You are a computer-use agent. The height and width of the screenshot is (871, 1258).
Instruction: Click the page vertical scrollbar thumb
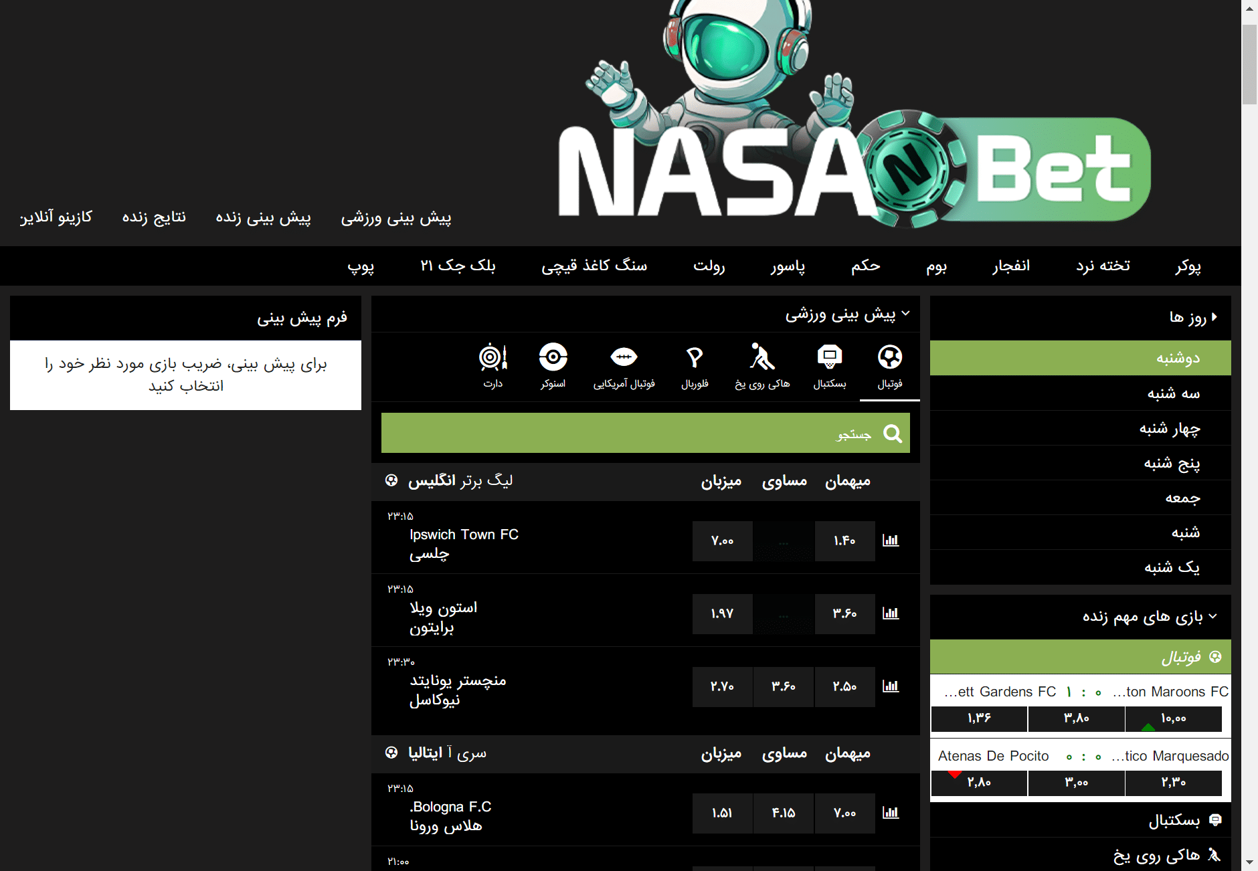coord(1249,65)
